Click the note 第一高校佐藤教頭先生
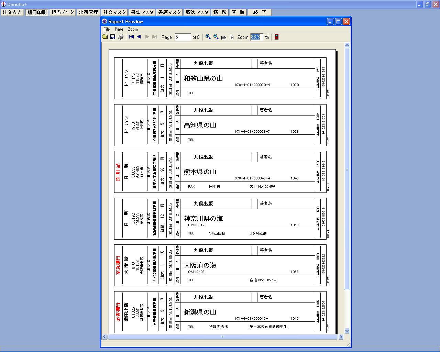Image resolution: width=440 pixels, height=352 pixels. 268,327
